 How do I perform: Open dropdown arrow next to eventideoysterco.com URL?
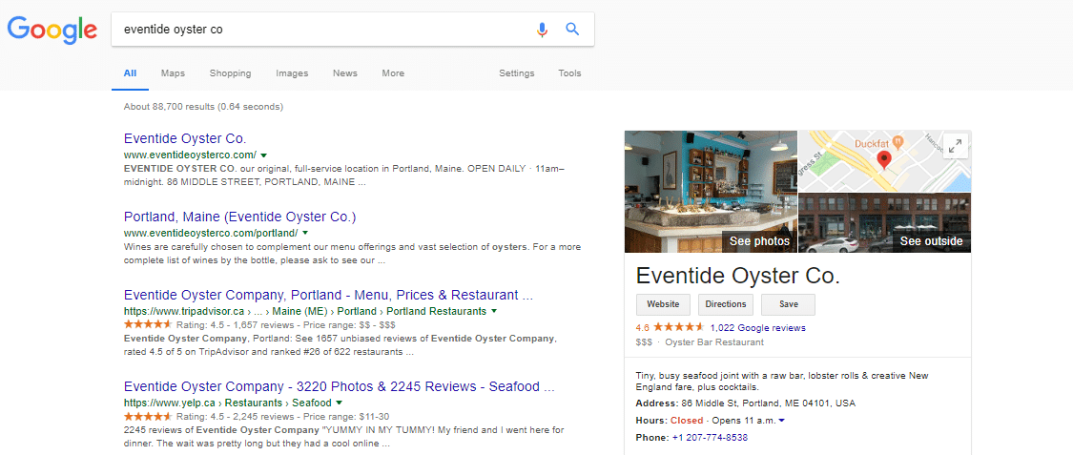pos(263,155)
